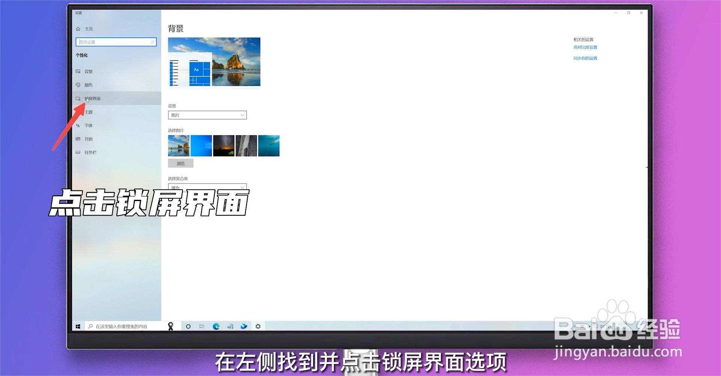Choose the underwater swimmer wallpaper thumbnail
The height and width of the screenshot is (376, 721).
pos(269,146)
